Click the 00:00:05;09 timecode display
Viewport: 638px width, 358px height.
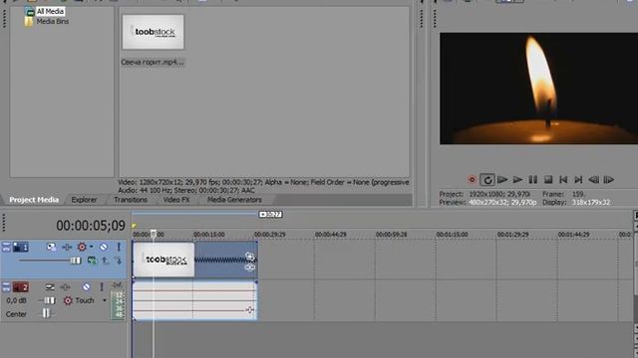tap(91, 226)
